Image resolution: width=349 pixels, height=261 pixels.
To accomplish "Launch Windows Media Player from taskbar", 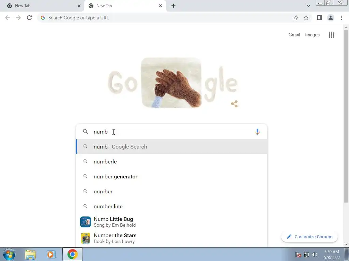I will click(x=51, y=254).
